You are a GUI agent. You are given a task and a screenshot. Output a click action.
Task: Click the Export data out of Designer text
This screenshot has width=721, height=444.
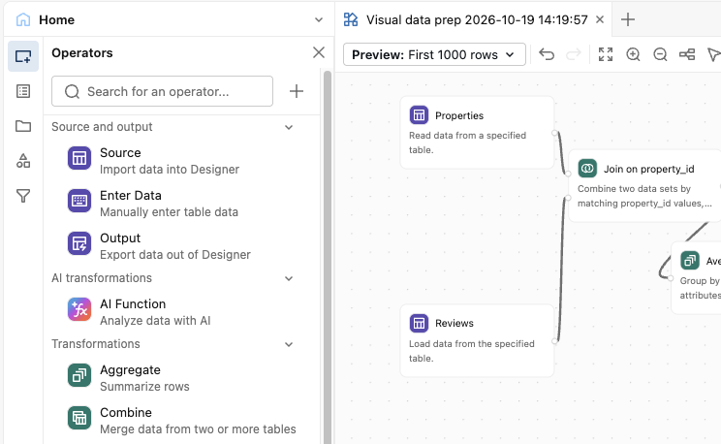tap(175, 254)
